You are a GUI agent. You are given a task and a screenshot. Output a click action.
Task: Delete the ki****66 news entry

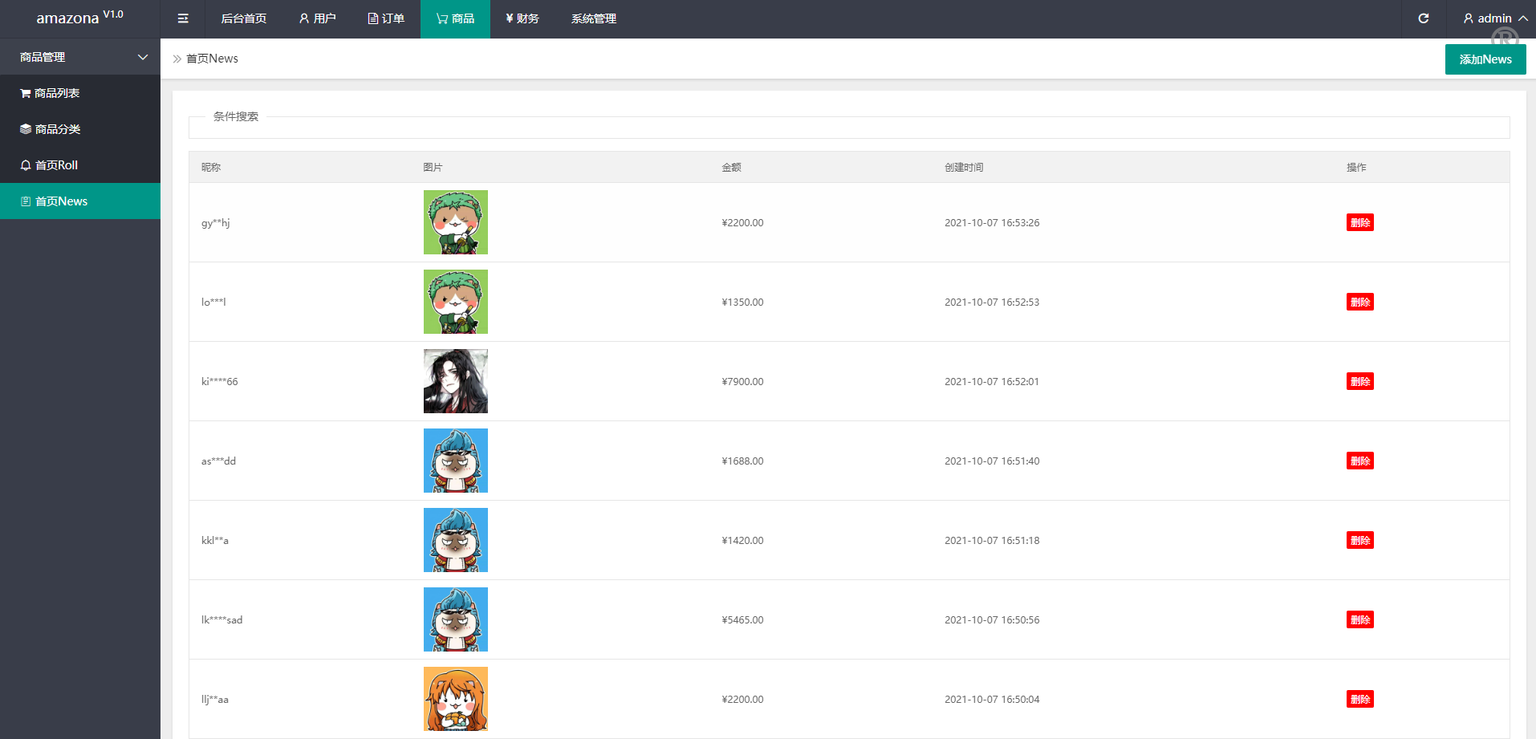click(1359, 381)
